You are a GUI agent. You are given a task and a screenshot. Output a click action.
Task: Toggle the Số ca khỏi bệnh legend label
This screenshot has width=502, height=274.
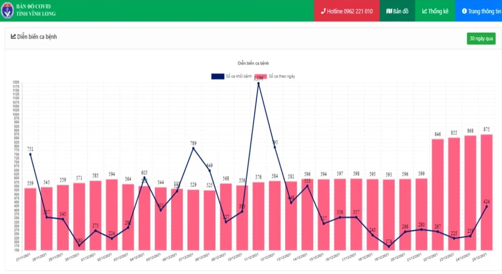[238, 76]
